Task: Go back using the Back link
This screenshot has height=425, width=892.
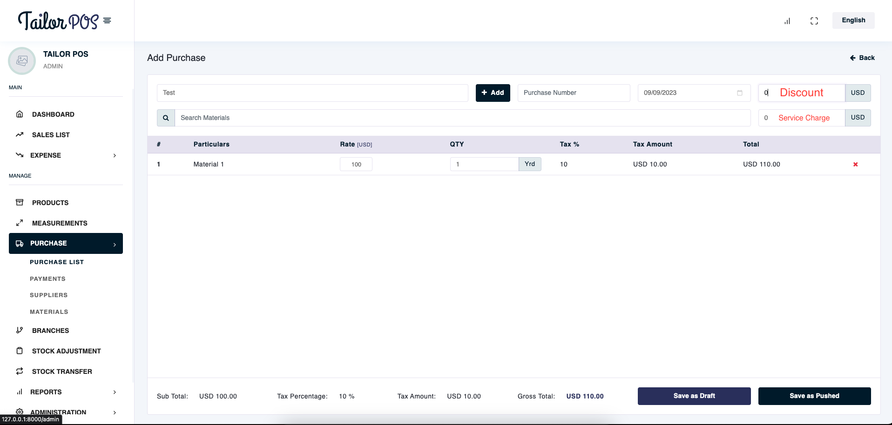Action: coord(862,58)
